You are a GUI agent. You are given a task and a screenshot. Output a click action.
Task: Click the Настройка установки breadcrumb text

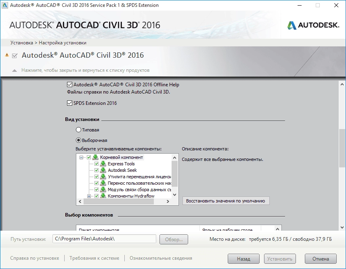click(x=63, y=43)
